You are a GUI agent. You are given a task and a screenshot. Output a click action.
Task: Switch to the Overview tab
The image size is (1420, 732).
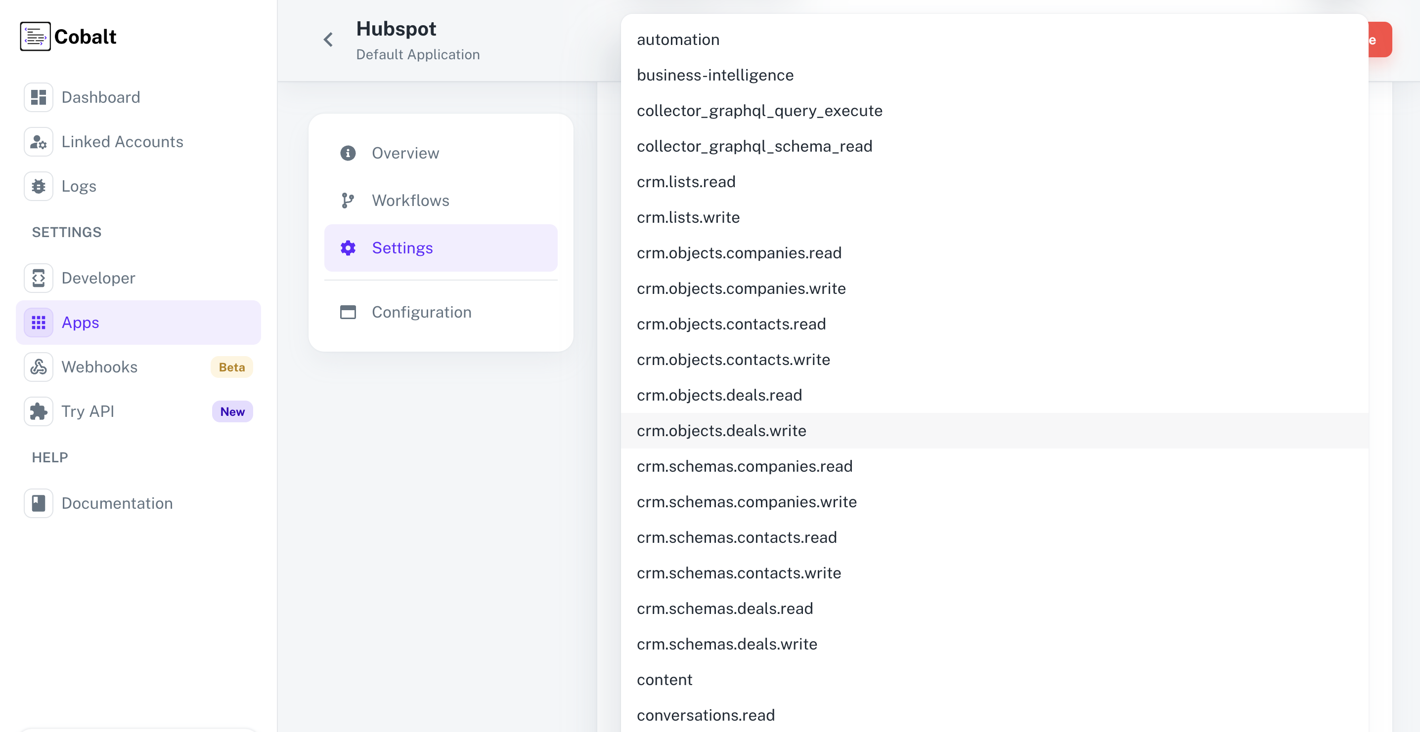[x=405, y=153]
